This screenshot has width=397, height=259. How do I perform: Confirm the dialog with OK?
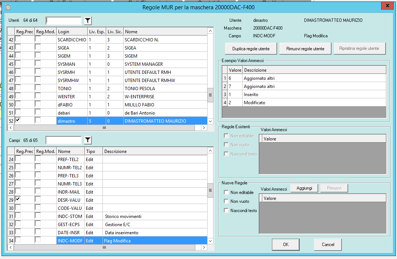click(x=285, y=245)
